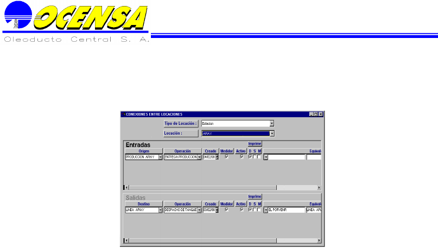The height and width of the screenshot is (248, 438).
Task: Click Salidas scrollbar left arrow
Action: pos(126,240)
